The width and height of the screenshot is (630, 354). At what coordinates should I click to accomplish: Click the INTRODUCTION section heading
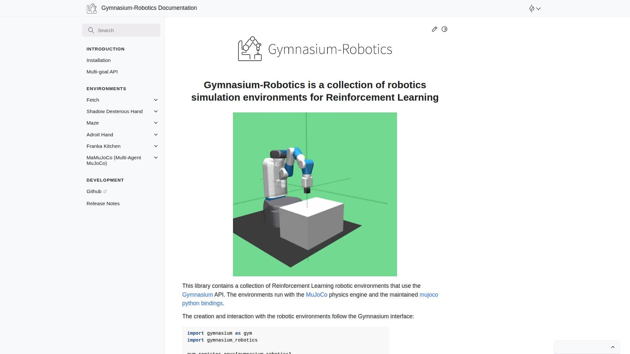tap(106, 49)
